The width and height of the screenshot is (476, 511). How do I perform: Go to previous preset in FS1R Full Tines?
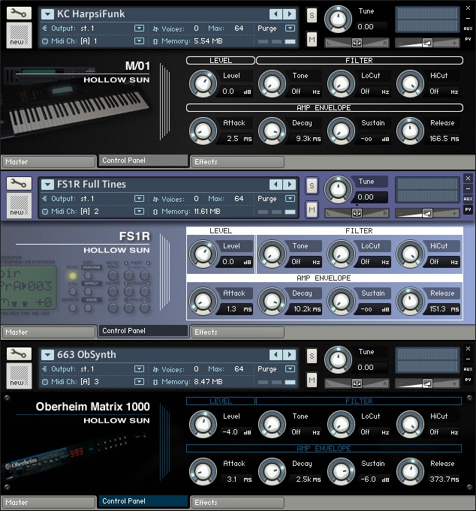point(276,185)
